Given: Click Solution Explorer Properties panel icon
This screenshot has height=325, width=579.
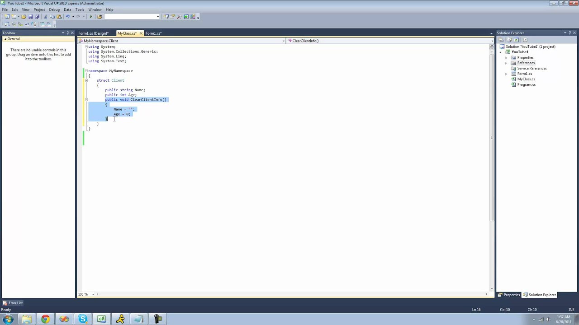Looking at the screenshot, I should pos(501,40).
